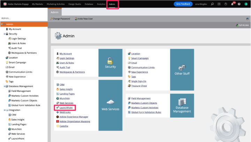Click the Captcha icon
This screenshot has width=251, height=142.
[58, 126]
